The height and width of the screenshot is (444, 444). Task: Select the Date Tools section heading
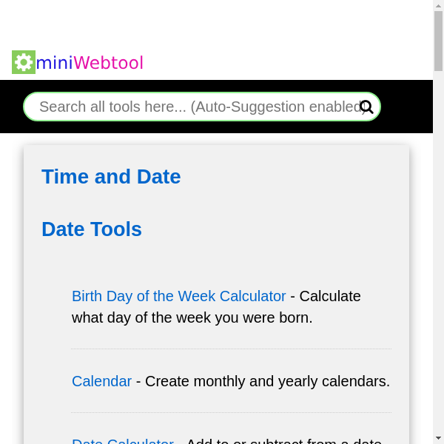coord(92,229)
